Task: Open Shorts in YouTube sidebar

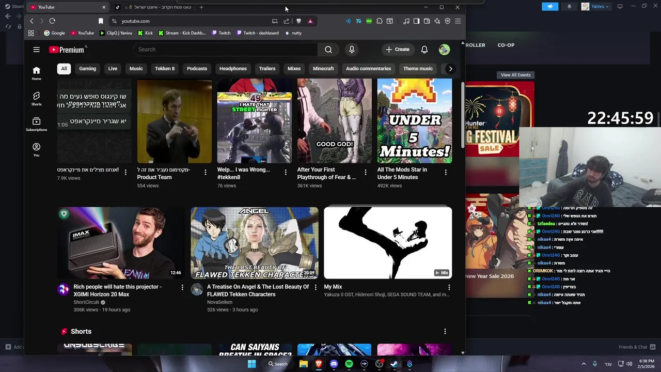Action: coord(36,99)
